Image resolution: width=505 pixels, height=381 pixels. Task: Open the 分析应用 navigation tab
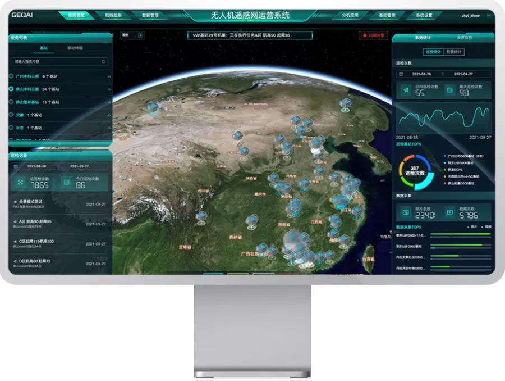pos(350,15)
